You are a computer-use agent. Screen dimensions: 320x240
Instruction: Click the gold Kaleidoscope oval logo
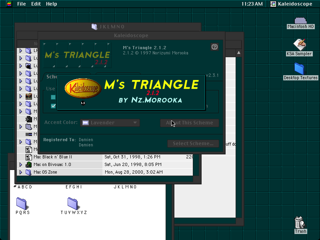click(83, 88)
